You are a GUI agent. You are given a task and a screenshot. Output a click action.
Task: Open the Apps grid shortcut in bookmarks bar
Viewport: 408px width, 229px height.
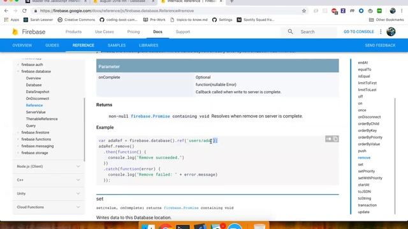[11, 20]
